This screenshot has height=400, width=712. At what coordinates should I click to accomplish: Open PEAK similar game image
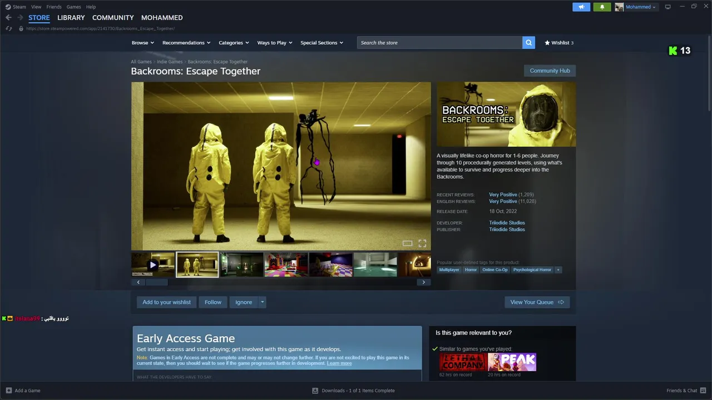(x=512, y=362)
